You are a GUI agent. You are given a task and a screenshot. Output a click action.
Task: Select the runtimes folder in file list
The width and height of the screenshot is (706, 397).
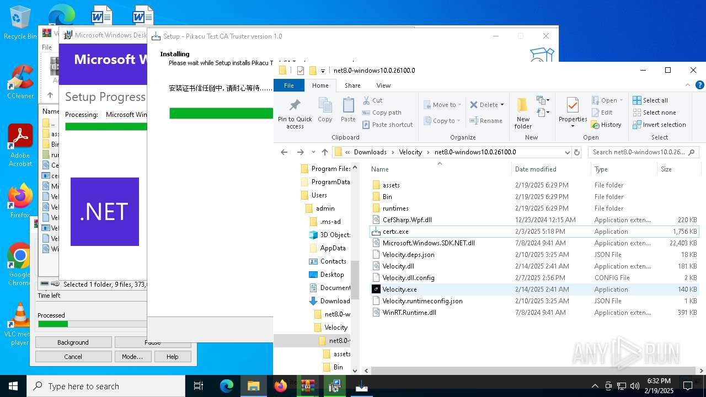coord(395,208)
